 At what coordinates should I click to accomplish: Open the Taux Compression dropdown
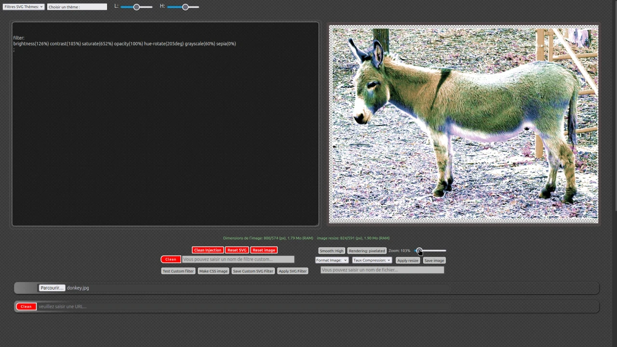(x=371, y=260)
